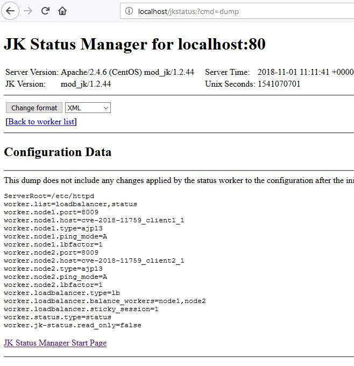Click the worker.loadbalancer.sticky_session=1 line
The image size is (354, 366).
point(81,309)
